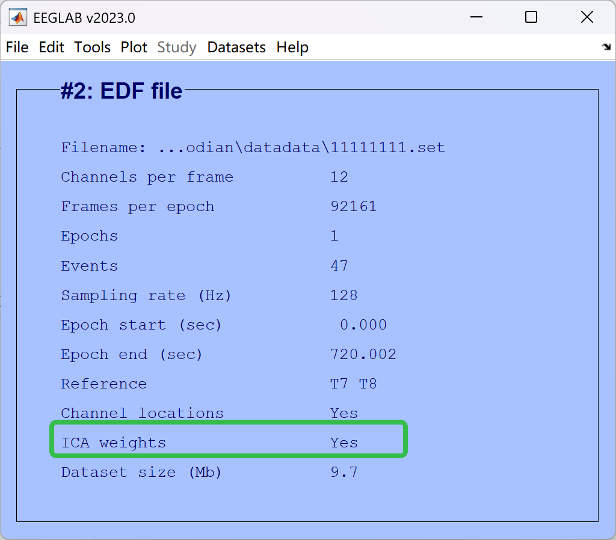Open the Tools menu
The height and width of the screenshot is (540, 616).
point(92,47)
